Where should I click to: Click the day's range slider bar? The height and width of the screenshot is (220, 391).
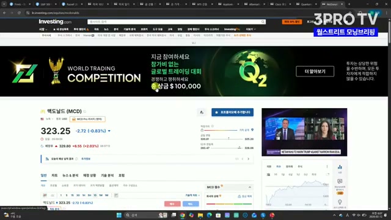[x=227, y=139]
